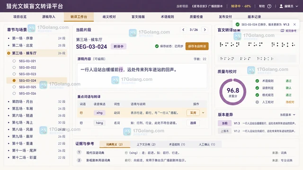
Task: Select segment SEG-03-023 radio
Action: coord(14,74)
